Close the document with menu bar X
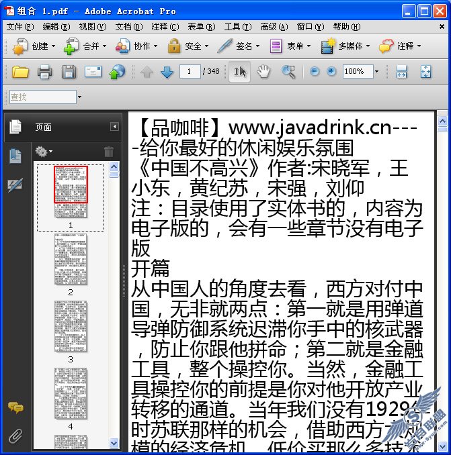The height and width of the screenshot is (455, 451). click(442, 27)
